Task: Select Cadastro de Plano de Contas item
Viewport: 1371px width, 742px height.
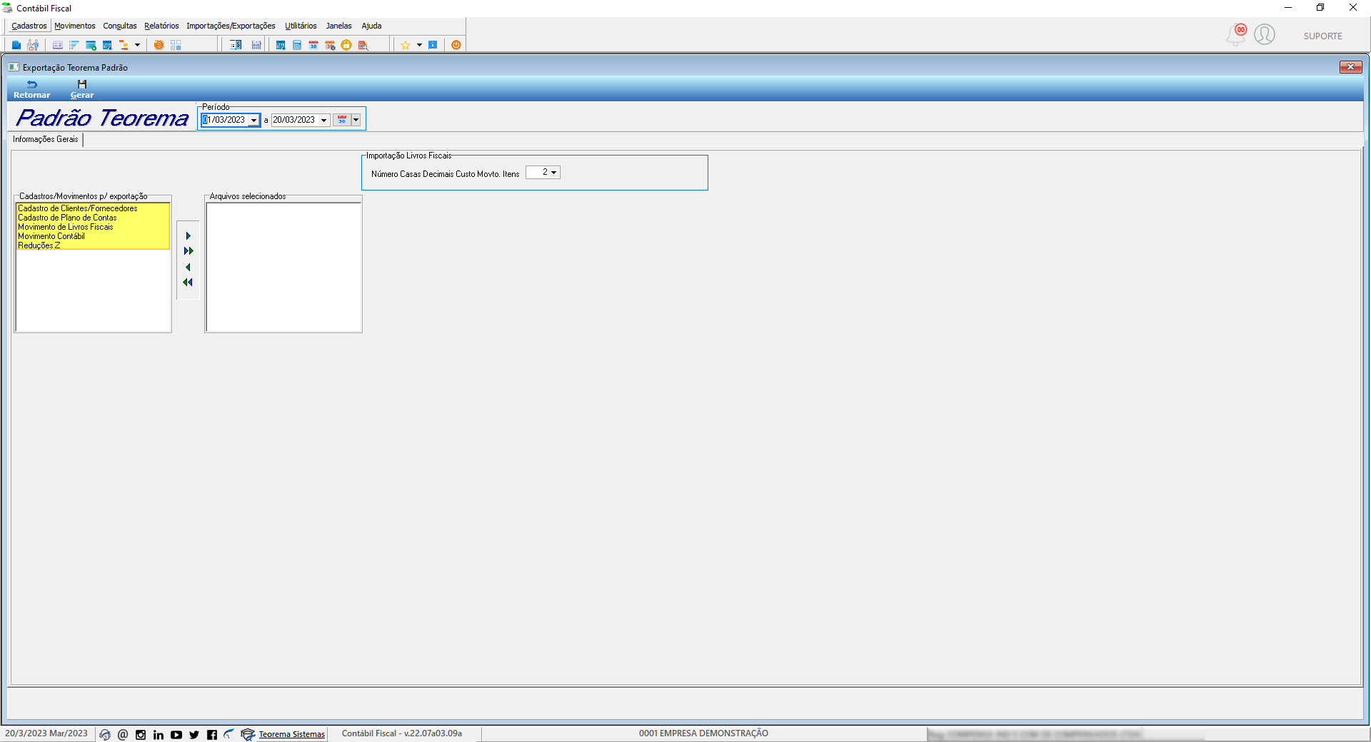Action: pos(93,218)
